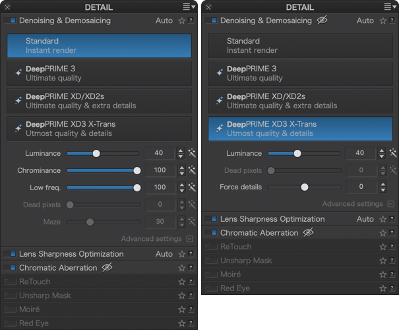The height and width of the screenshot is (330, 399).
Task: Open the right DETAIL panel hamburger menu
Action: (x=390, y=7)
